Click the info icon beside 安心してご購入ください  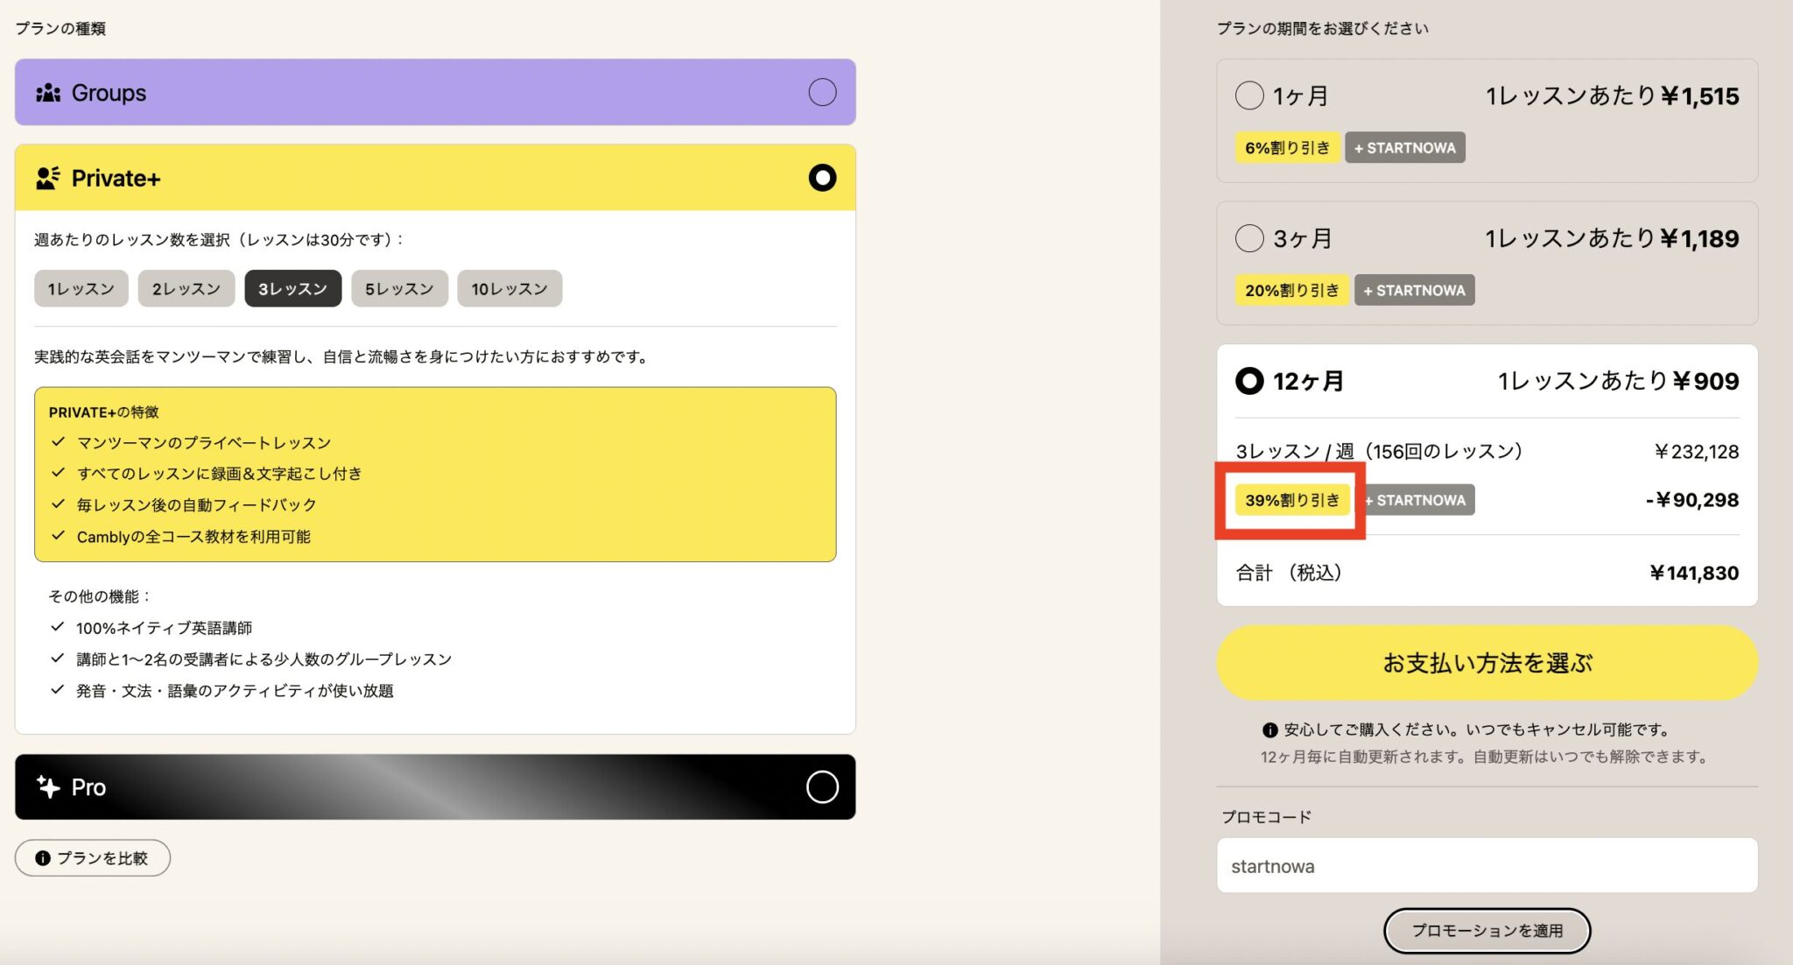[x=1269, y=728]
